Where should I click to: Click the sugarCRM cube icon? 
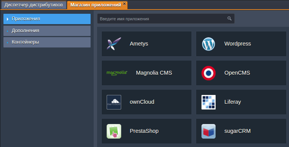(208, 131)
